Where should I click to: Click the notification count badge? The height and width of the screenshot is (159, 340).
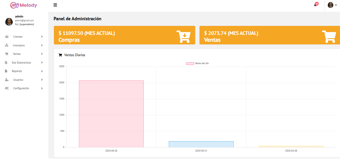[x=317, y=4]
